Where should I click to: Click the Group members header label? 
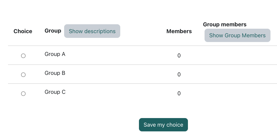[225, 24]
